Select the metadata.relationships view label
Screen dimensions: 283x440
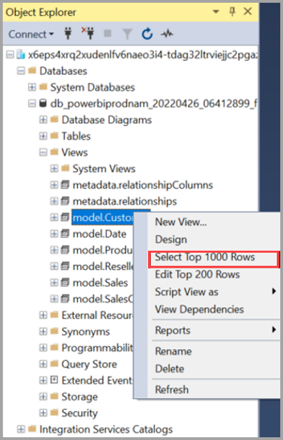[x=125, y=201]
